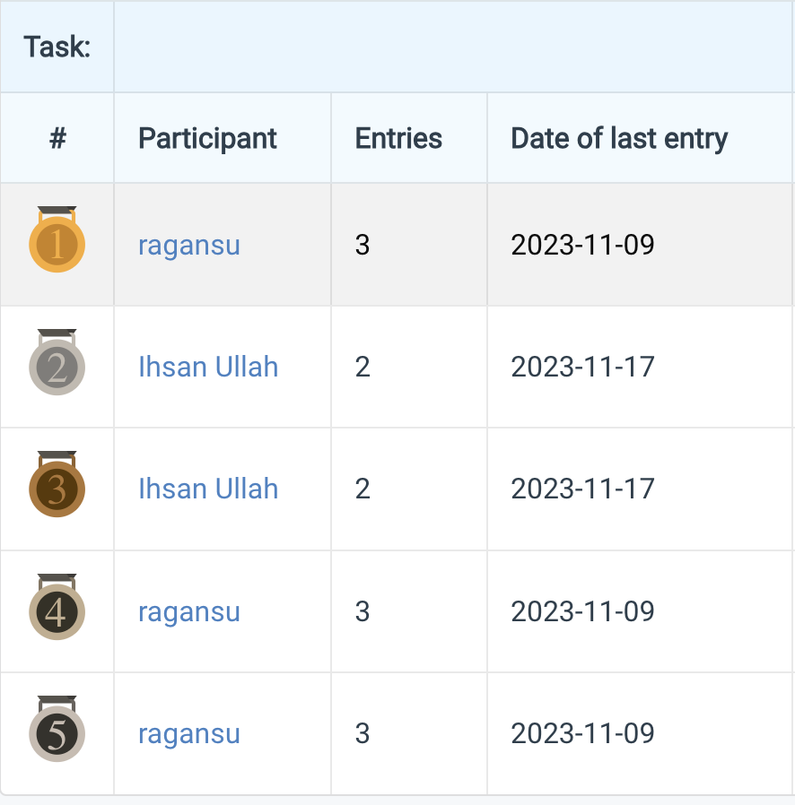The height and width of the screenshot is (805, 795).
Task: Click the Date of last entry header
Action: [x=618, y=138]
